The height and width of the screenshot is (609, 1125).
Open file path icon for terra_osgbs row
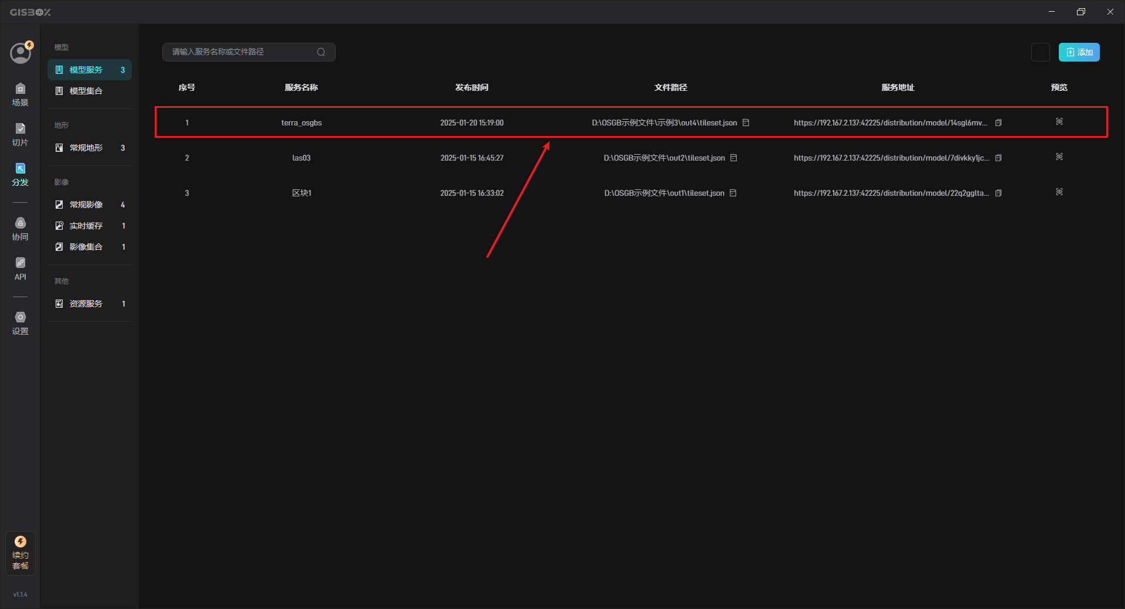click(x=746, y=123)
